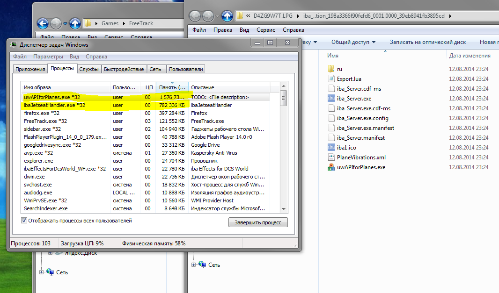Click the process list scroll up arrow
Viewport: 499px width, 293px height.
[284, 86]
